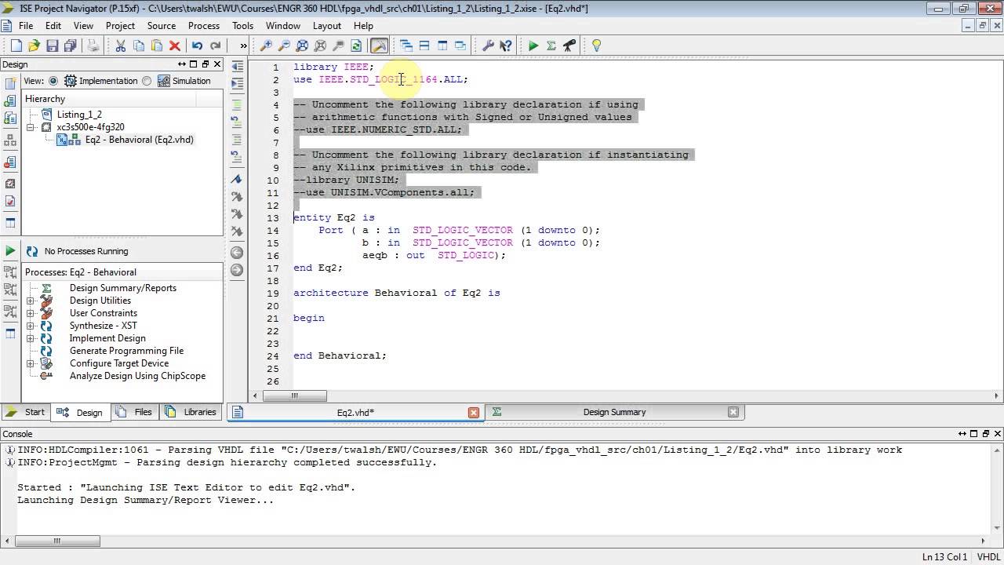Viewport: 1004px width, 565px height.
Task: Collapse the xc3s500e-4fg320 tree node
Action: [x=31, y=127]
